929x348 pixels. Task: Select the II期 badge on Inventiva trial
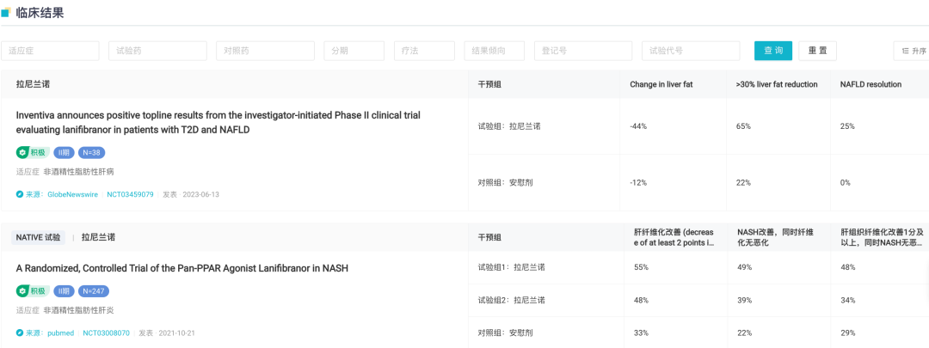[64, 153]
